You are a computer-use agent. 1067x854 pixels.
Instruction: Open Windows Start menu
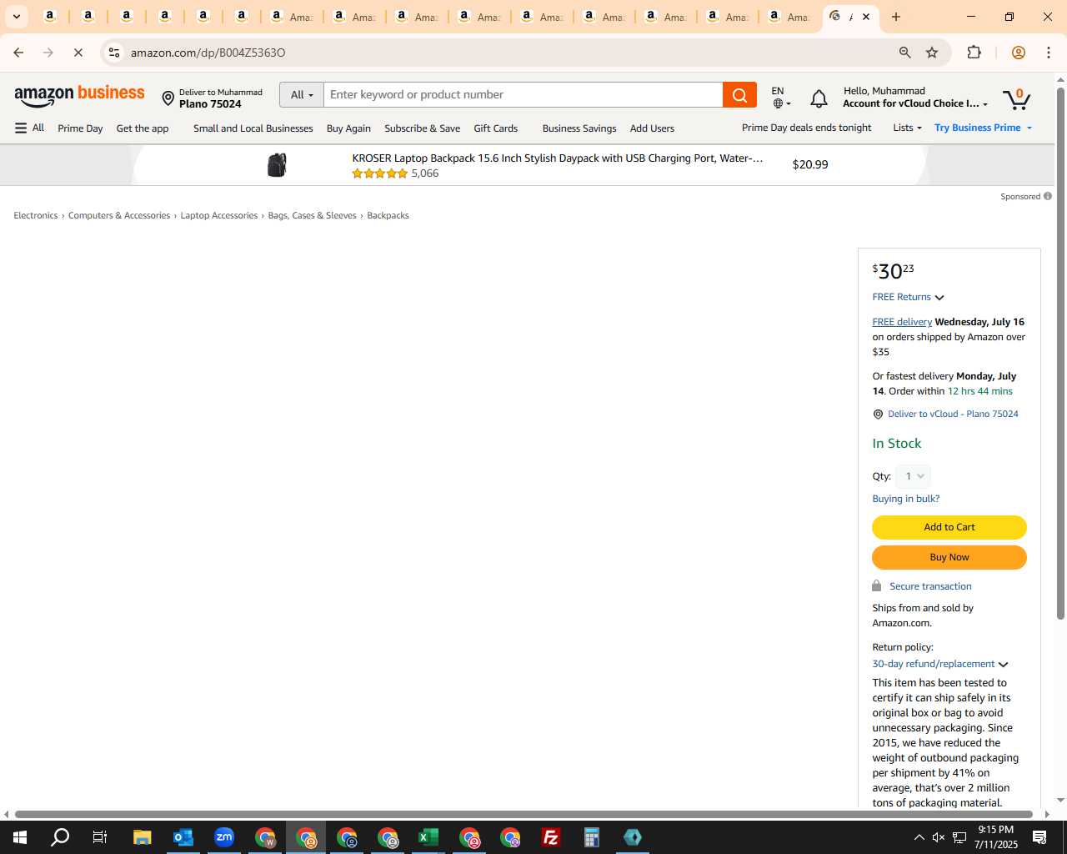pyautogui.click(x=20, y=837)
